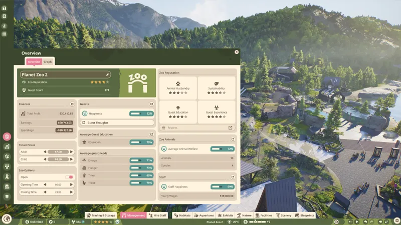The height and width of the screenshot is (225, 401).
Task: Open the Scenery build menu
Action: [x=284, y=215]
